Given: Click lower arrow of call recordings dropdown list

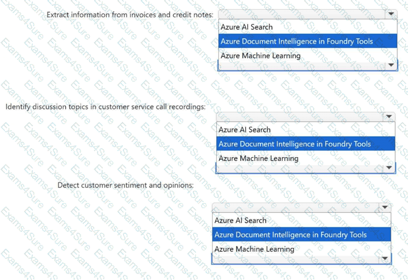Looking at the screenshot, I should 389,168.
